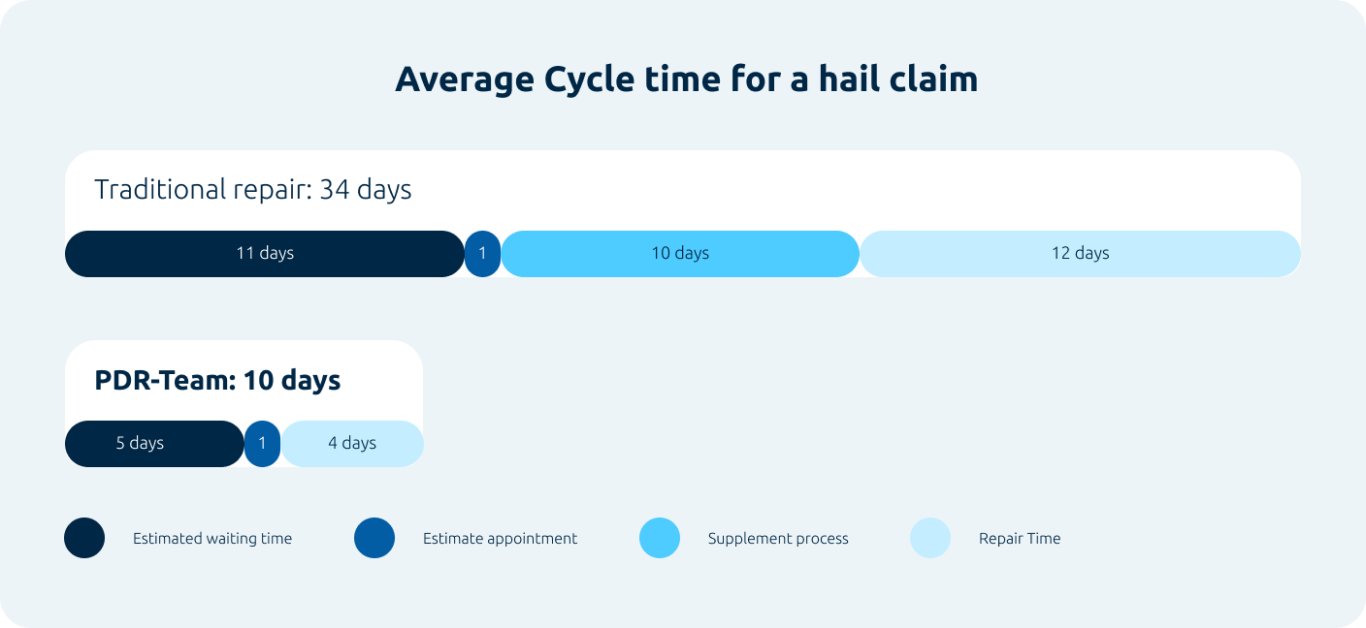Click the words "Traditional repair" in the heading
1366x628 pixels.
click(201, 190)
